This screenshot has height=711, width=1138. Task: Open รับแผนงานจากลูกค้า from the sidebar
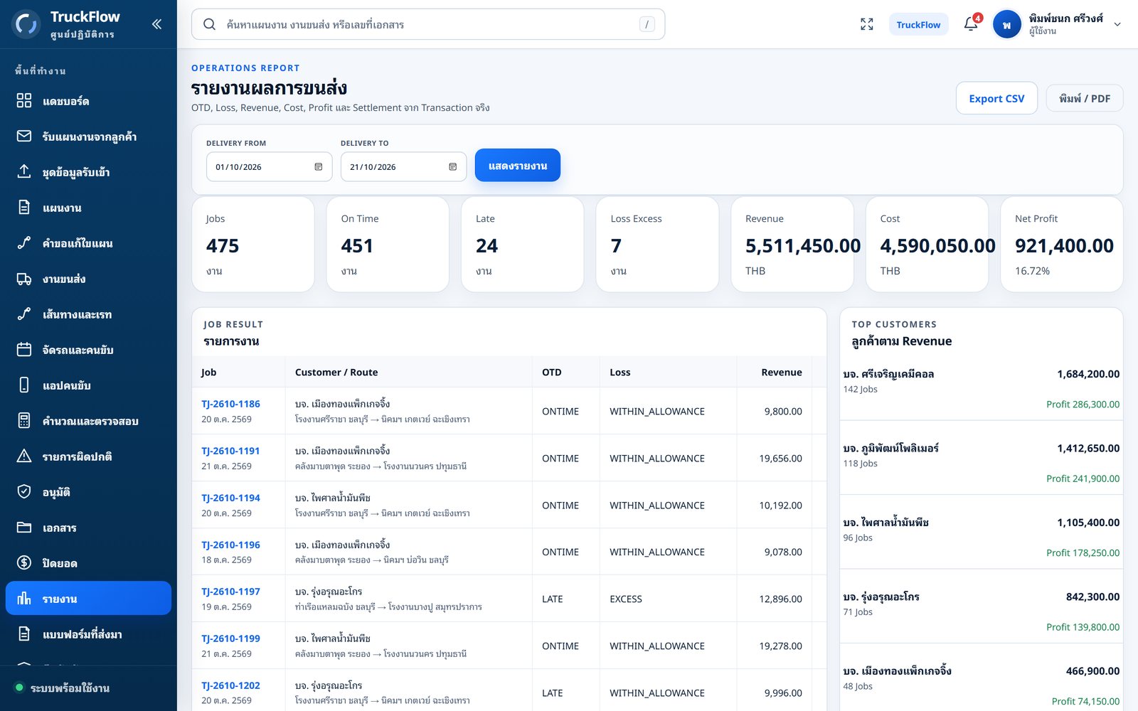coord(88,137)
